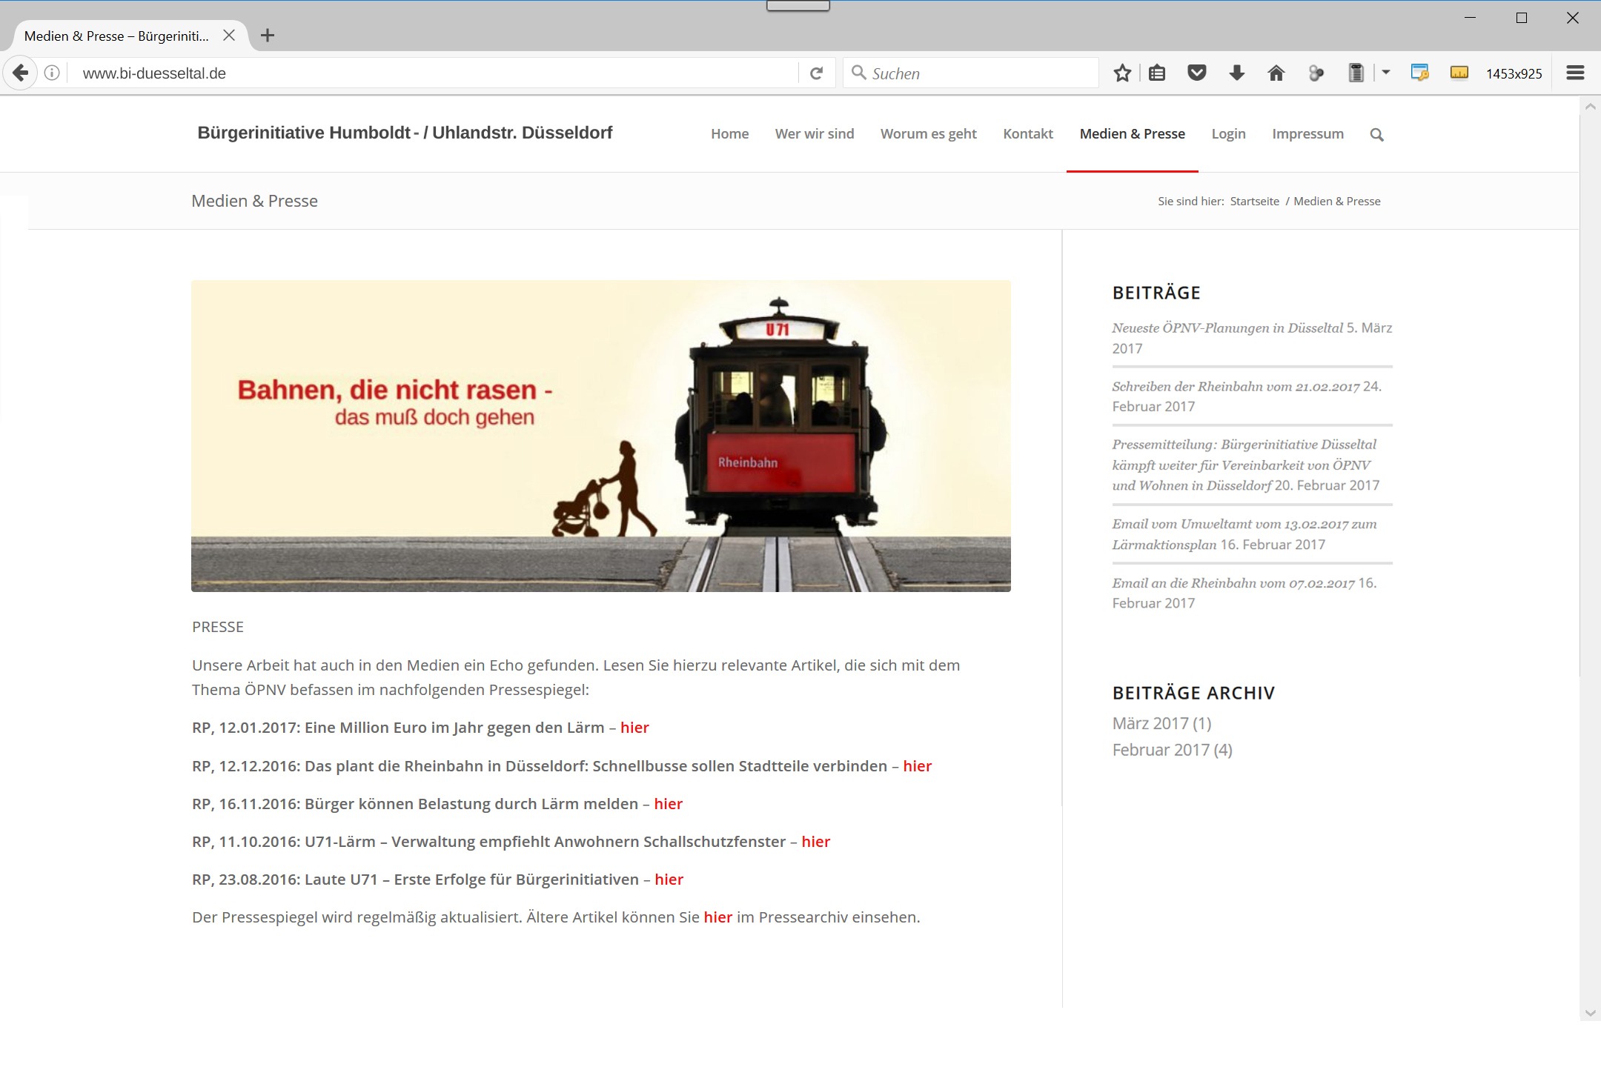Select Medien & Presse navigation item
This screenshot has width=1601, height=1067.
click(x=1132, y=134)
